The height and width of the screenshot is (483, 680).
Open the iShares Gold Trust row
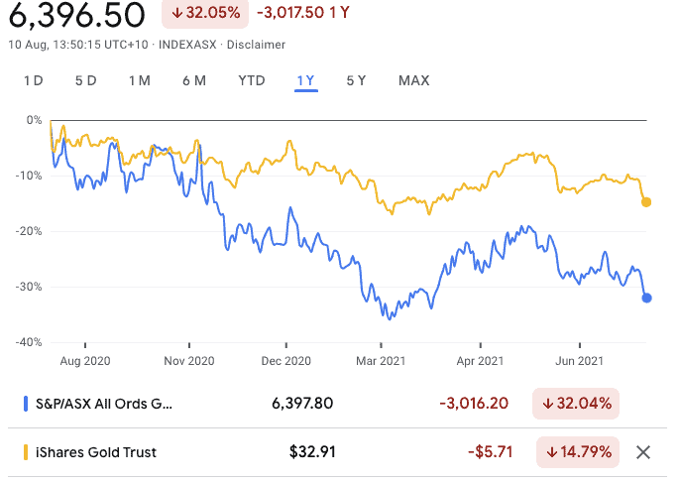[95, 453]
